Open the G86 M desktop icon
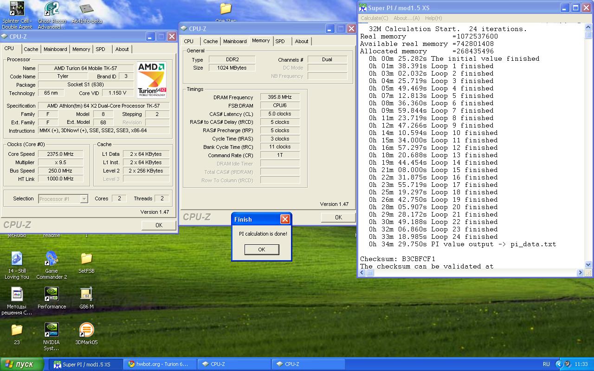Screen dimensions: 594x371 86,298
